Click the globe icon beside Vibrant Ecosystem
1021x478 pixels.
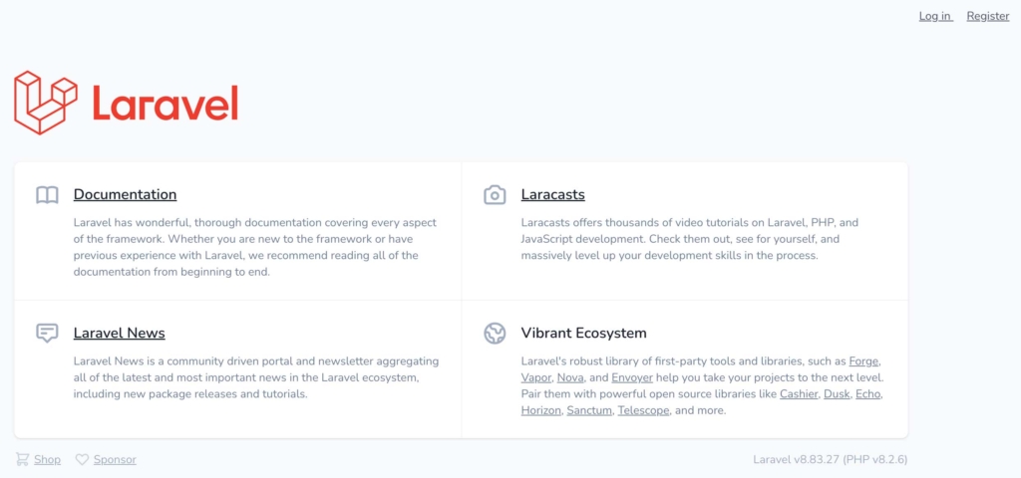click(x=495, y=333)
